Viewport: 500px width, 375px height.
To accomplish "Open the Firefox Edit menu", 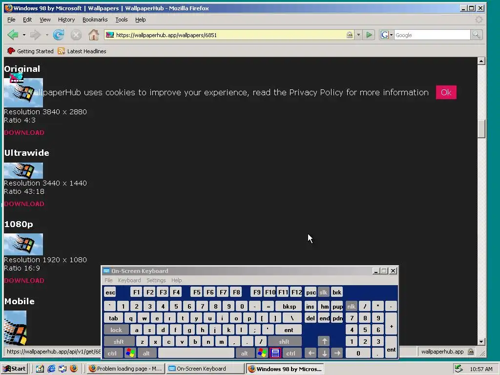I will (x=27, y=20).
